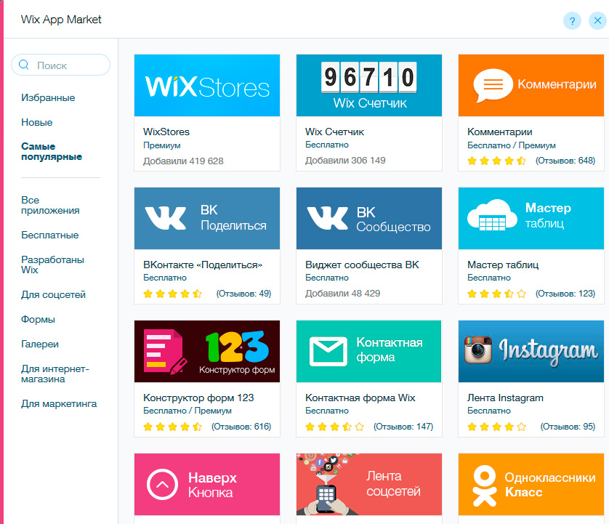The height and width of the screenshot is (524, 609).
Task: Open the Избранные category
Action: (48, 97)
